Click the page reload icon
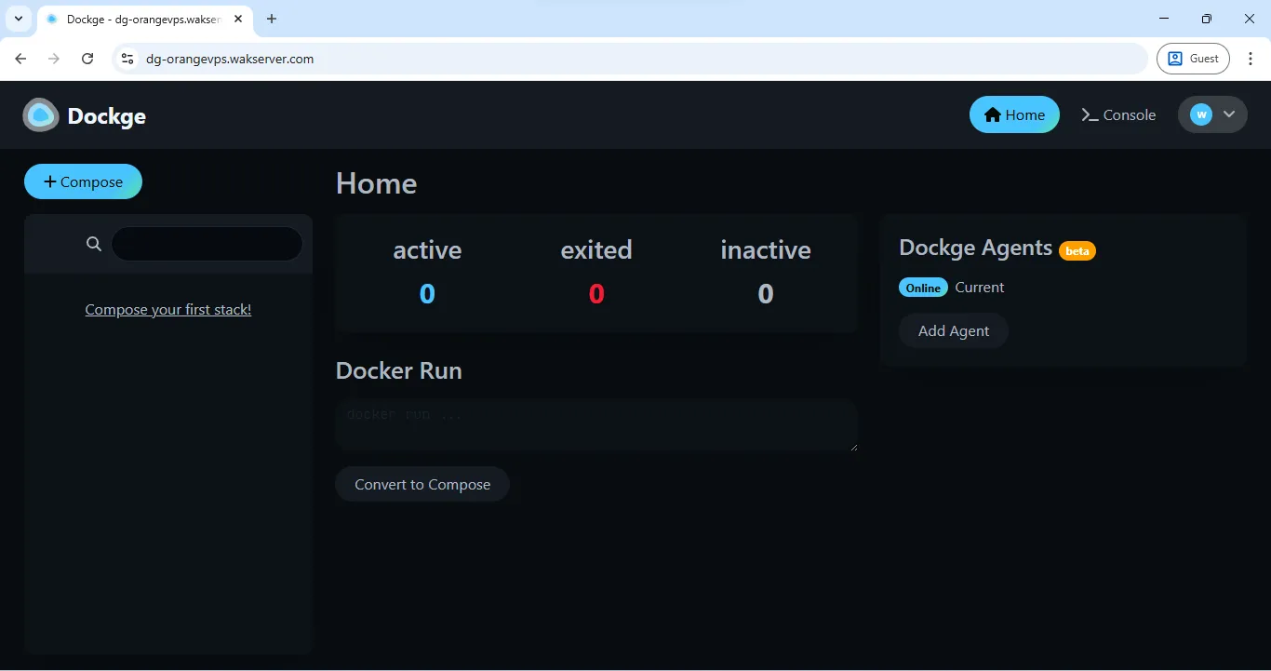Screen dimensions: 1271x671 [x=87, y=58]
